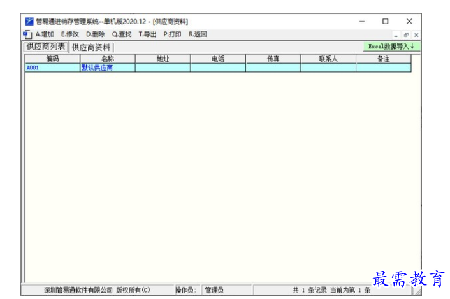This screenshot has width=450, height=299.
Task: Minimize the inner 供应商资料 child window
Action: coord(396,35)
